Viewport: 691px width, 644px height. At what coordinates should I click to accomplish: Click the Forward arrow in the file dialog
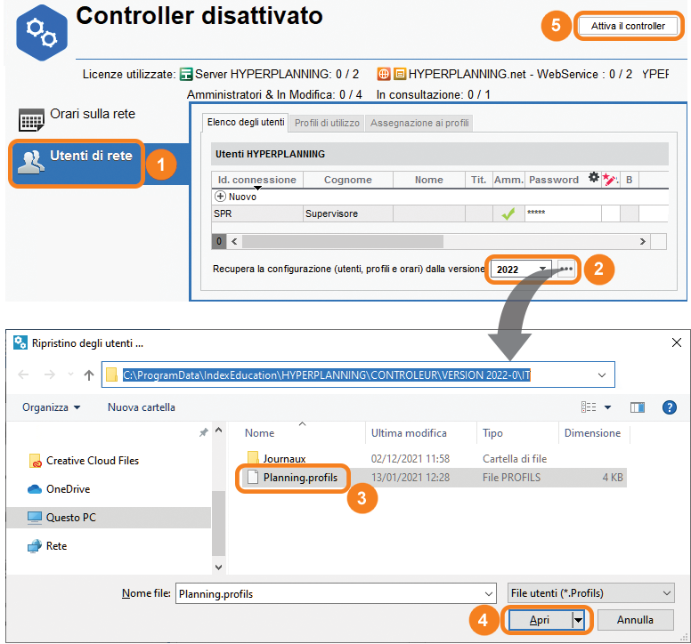tap(49, 374)
